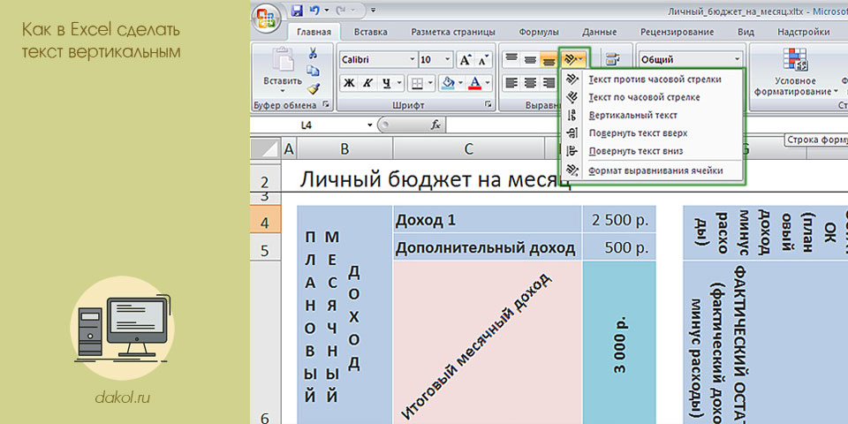Screen dimensions: 848x424
Task: Toggle the highlighted bottom align button
Action: pyautogui.click(x=549, y=59)
